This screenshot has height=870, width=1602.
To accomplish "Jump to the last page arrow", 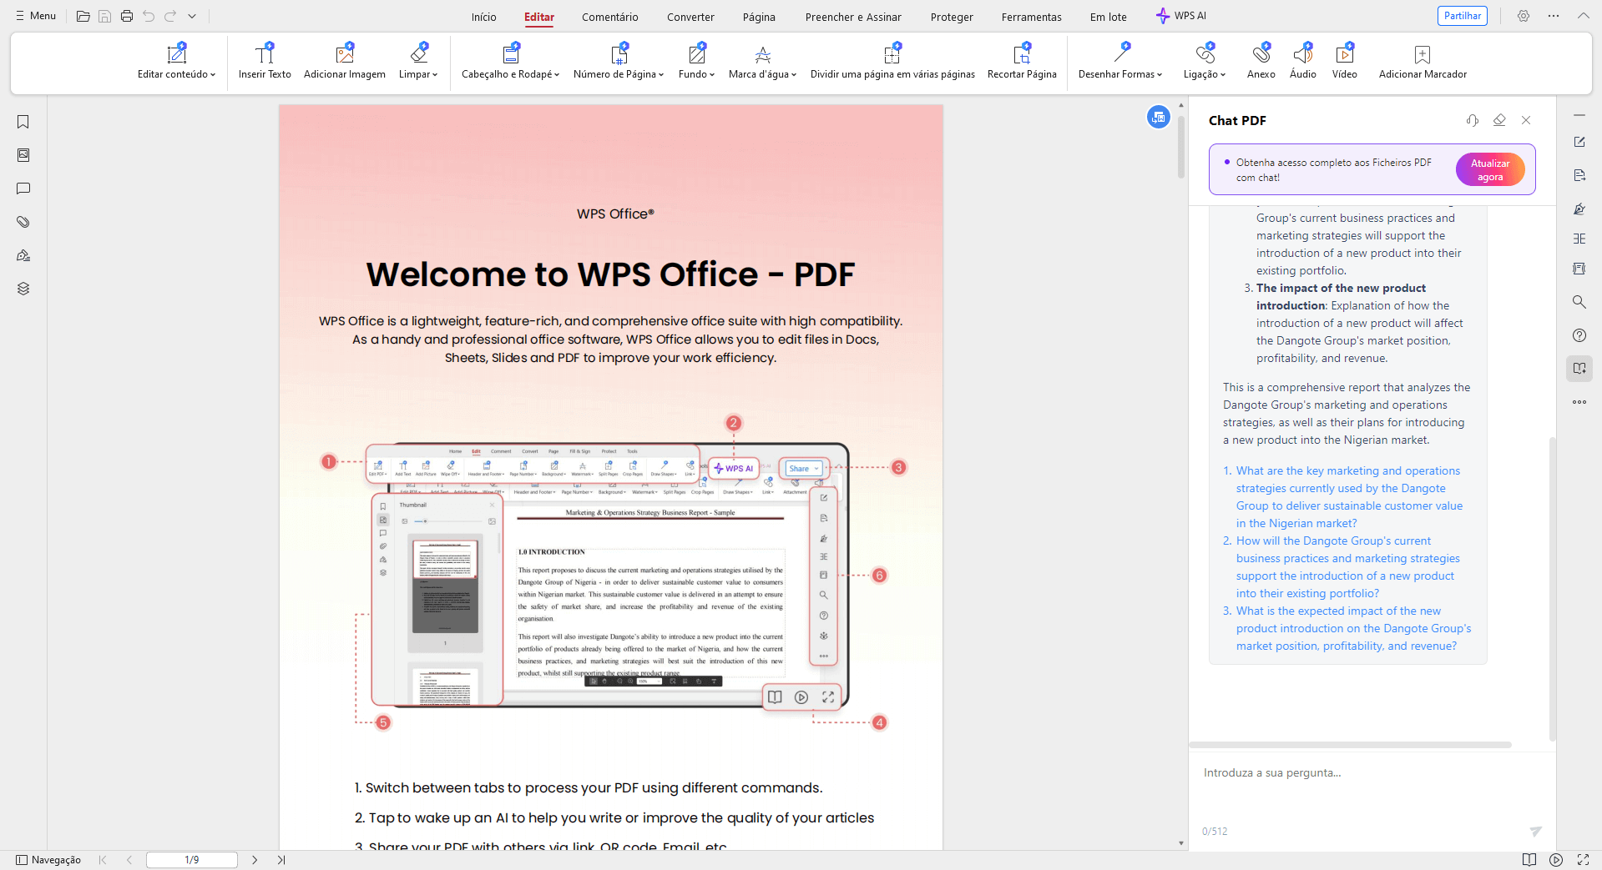I will (x=281, y=860).
